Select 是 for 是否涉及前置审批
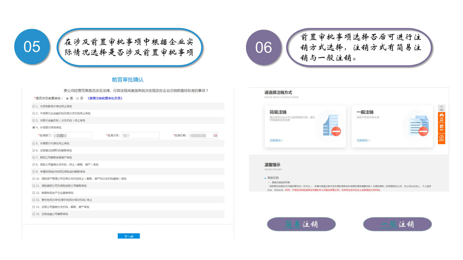This screenshot has width=463, height=260. point(67,98)
